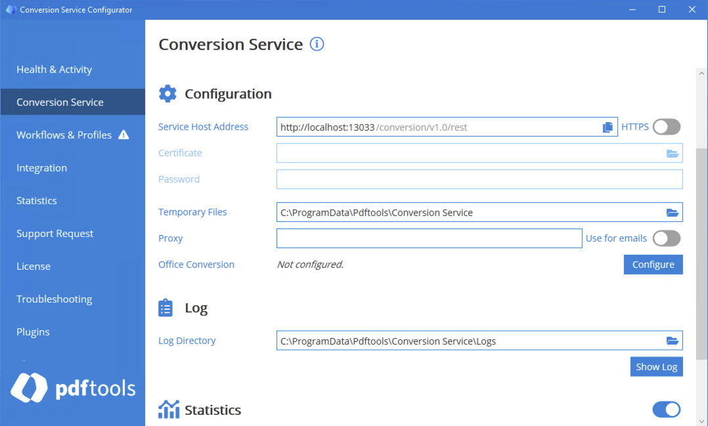Go to Workflows & Profiles
The image size is (708, 426).
(x=73, y=135)
